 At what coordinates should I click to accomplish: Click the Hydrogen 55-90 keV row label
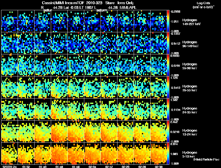tap(190, 66)
